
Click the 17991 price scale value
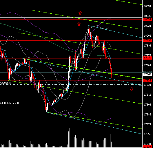147,46
